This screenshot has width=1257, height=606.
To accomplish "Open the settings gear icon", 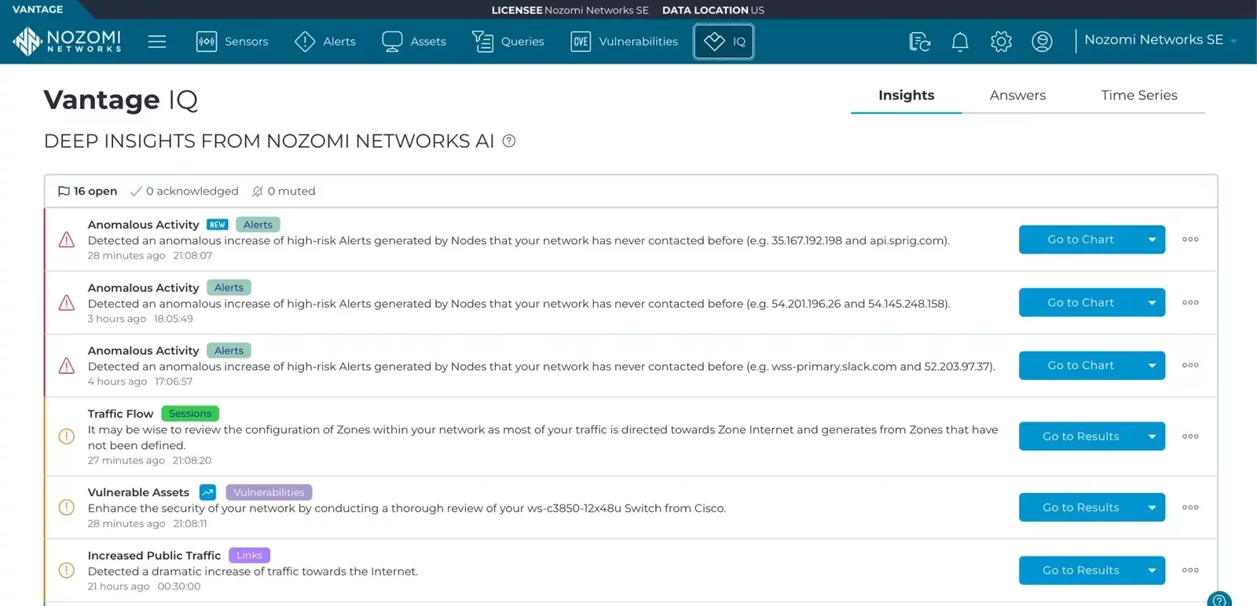I will 1001,42.
